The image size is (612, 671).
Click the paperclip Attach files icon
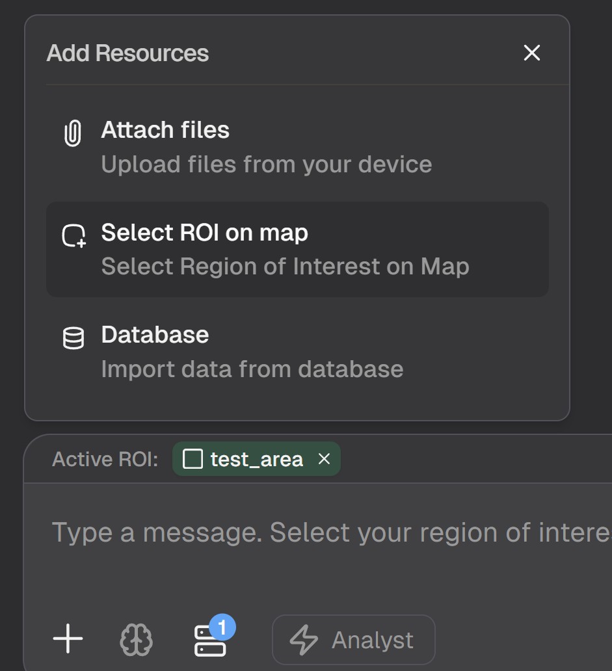click(73, 133)
